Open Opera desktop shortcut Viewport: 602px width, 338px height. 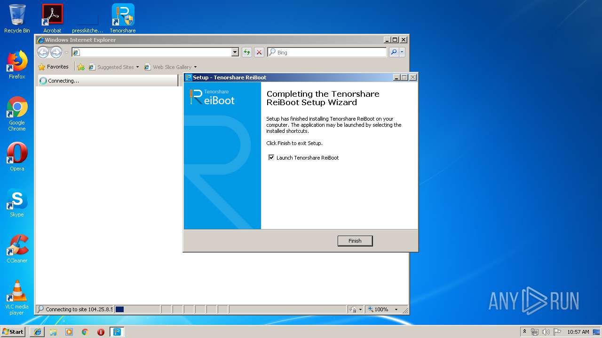click(17, 157)
